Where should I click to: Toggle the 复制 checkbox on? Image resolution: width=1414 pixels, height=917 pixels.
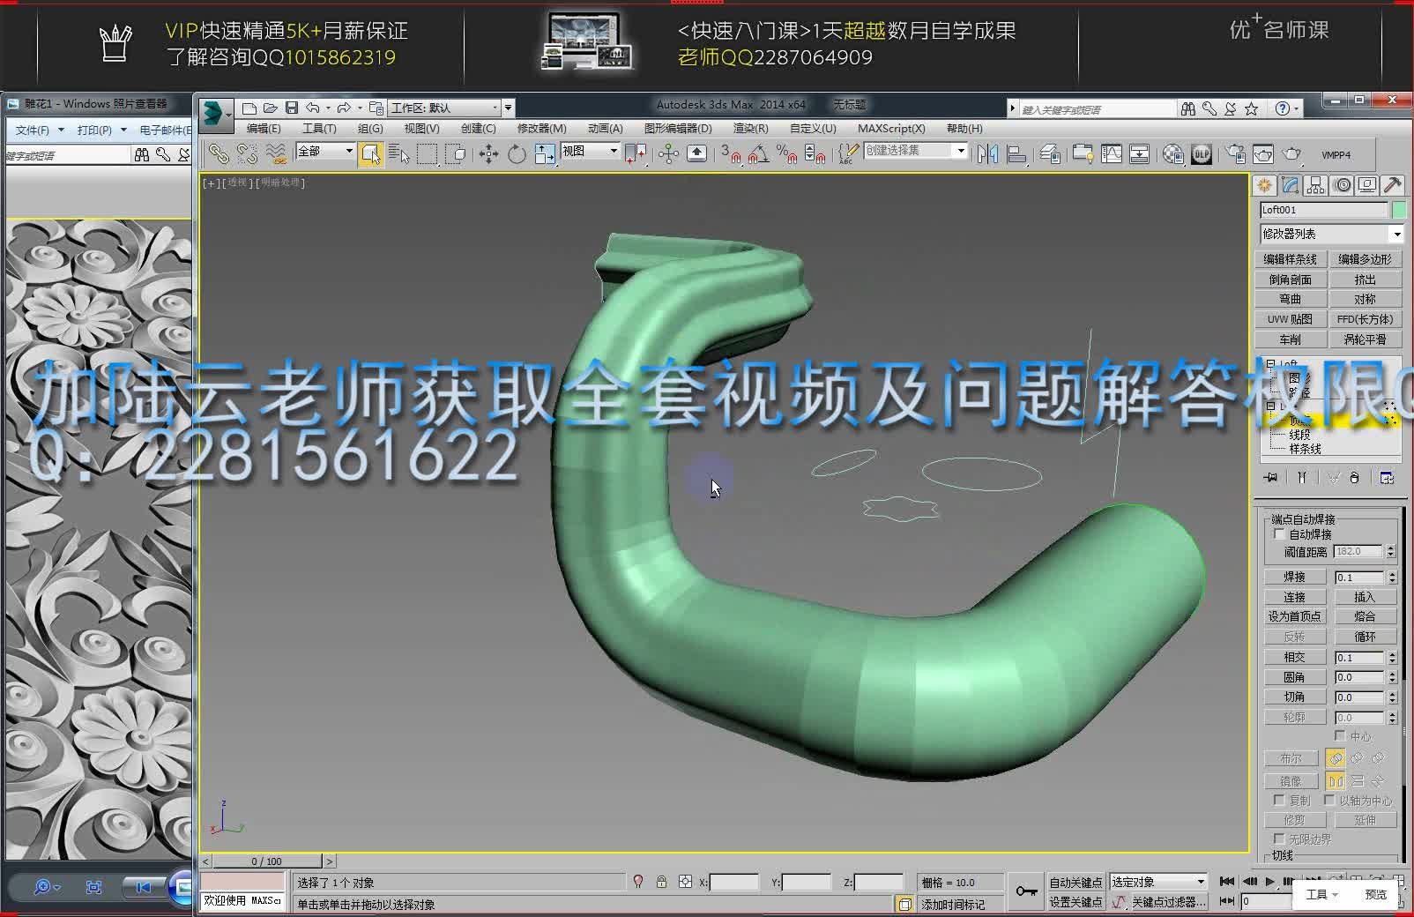[x=1278, y=801]
